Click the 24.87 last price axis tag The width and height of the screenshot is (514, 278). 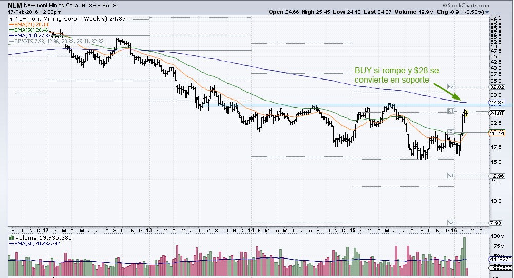[497, 113]
